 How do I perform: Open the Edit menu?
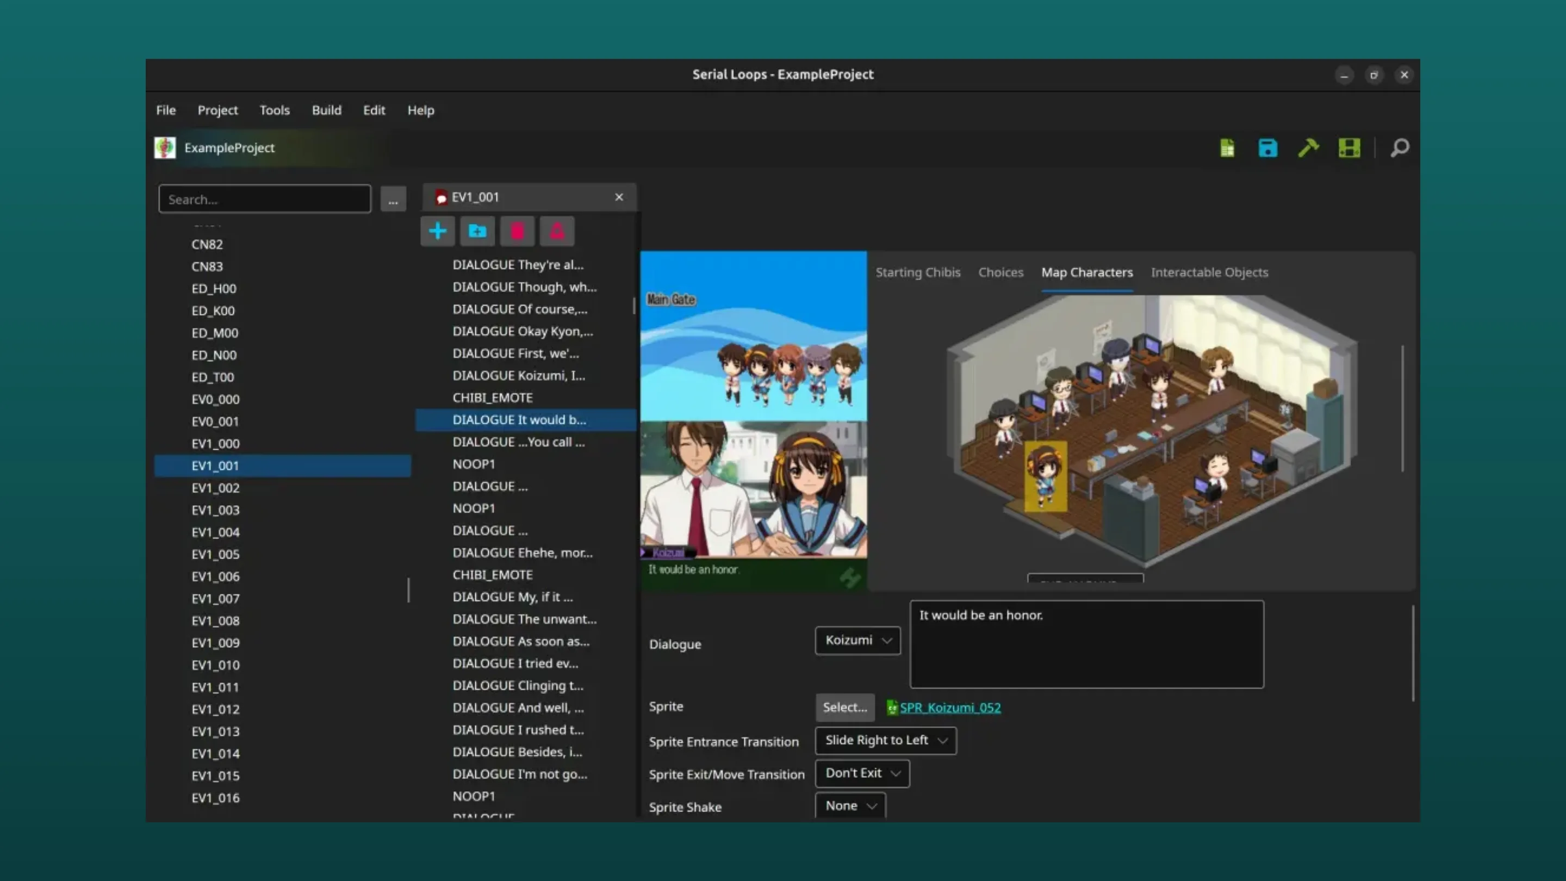[374, 110]
